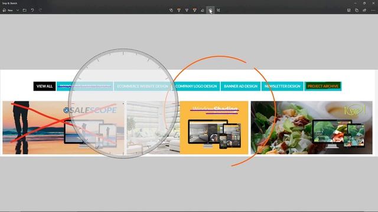Share the snip via Share icon
Screen dimensions: 378x212
coord(364,11)
